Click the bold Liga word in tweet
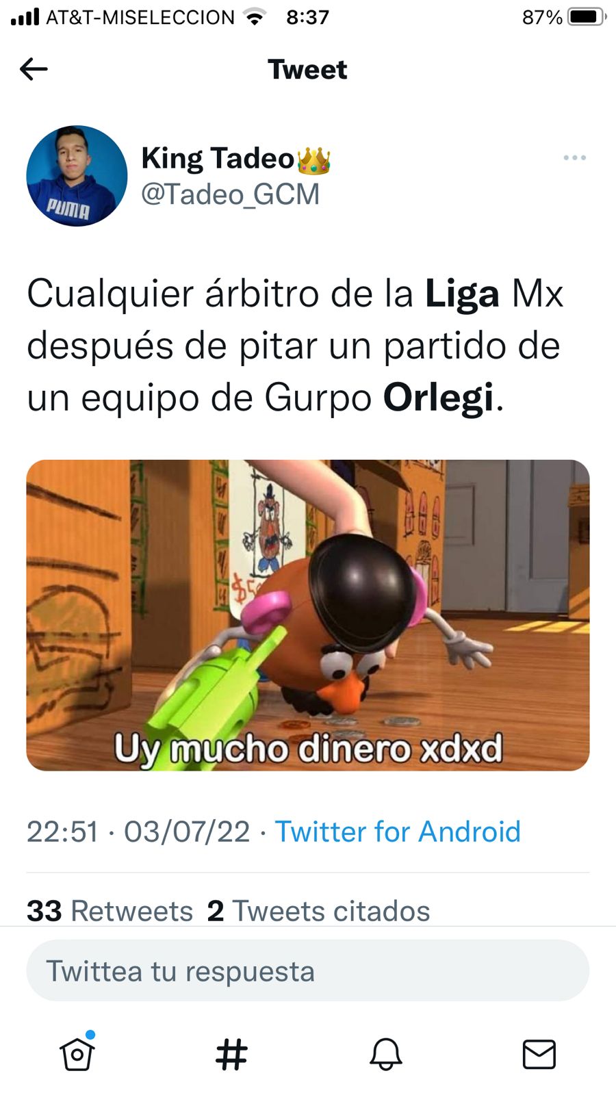The width and height of the screenshot is (616, 1095). 462,295
